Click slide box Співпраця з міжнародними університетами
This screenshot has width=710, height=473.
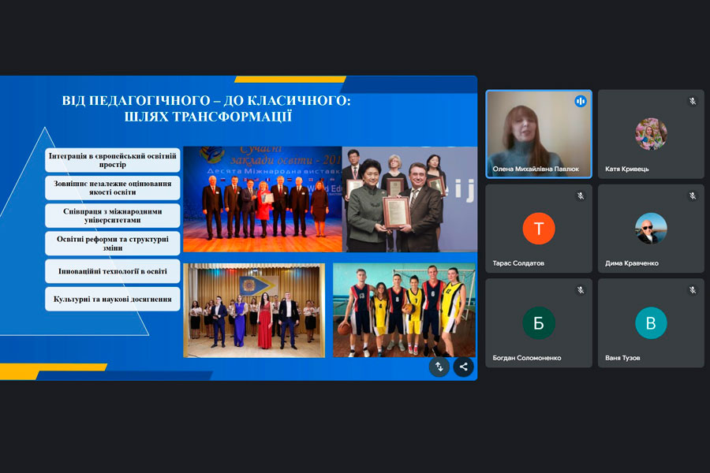click(x=112, y=215)
